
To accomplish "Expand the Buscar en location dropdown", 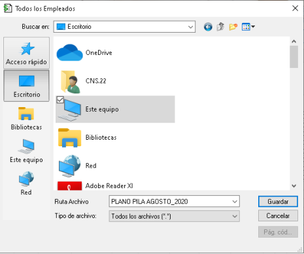I will [x=190, y=27].
